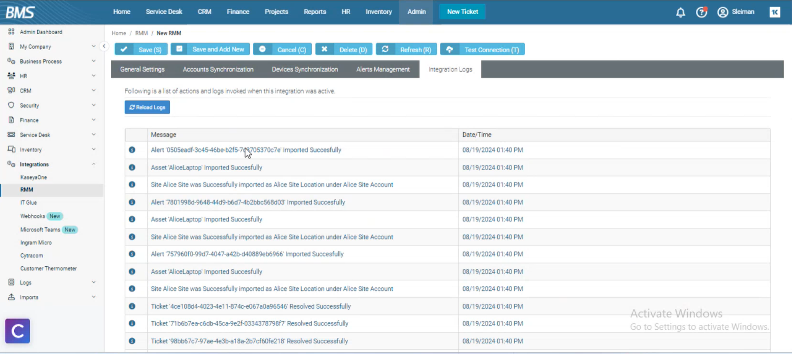The image size is (792, 354).
Task: Open the Reports menu in top navigation
Action: 315,12
